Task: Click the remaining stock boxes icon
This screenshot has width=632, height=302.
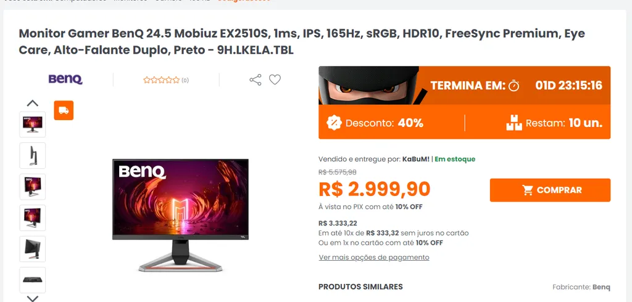Action: click(x=514, y=123)
